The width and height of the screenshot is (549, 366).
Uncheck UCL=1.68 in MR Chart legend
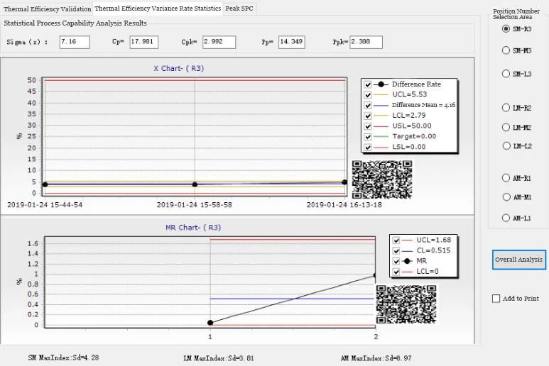pos(396,240)
